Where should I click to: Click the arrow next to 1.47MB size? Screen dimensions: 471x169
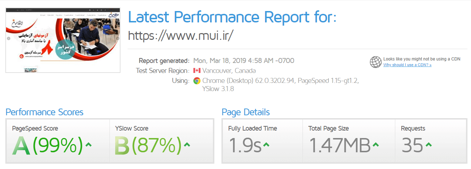tap(375, 144)
